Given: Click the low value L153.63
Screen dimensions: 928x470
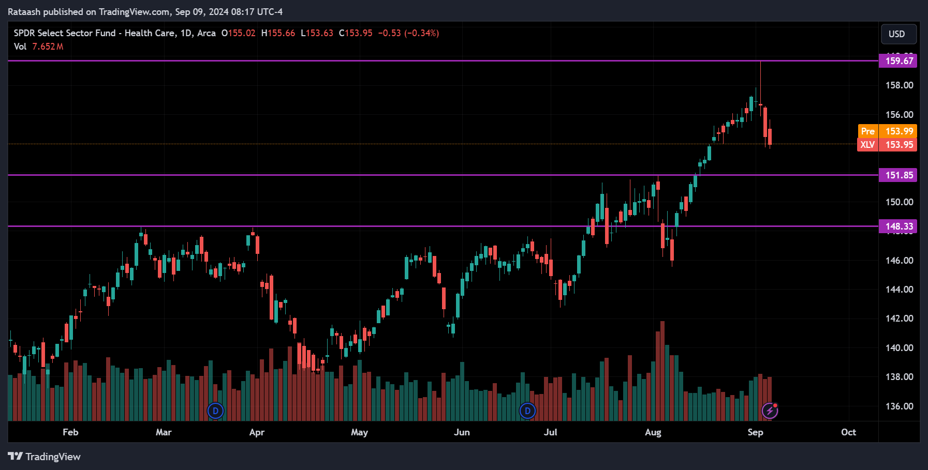Looking at the screenshot, I should pyautogui.click(x=317, y=33).
